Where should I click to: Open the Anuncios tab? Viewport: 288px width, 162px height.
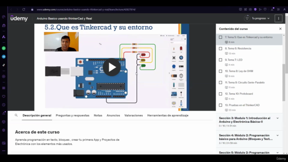113,115
